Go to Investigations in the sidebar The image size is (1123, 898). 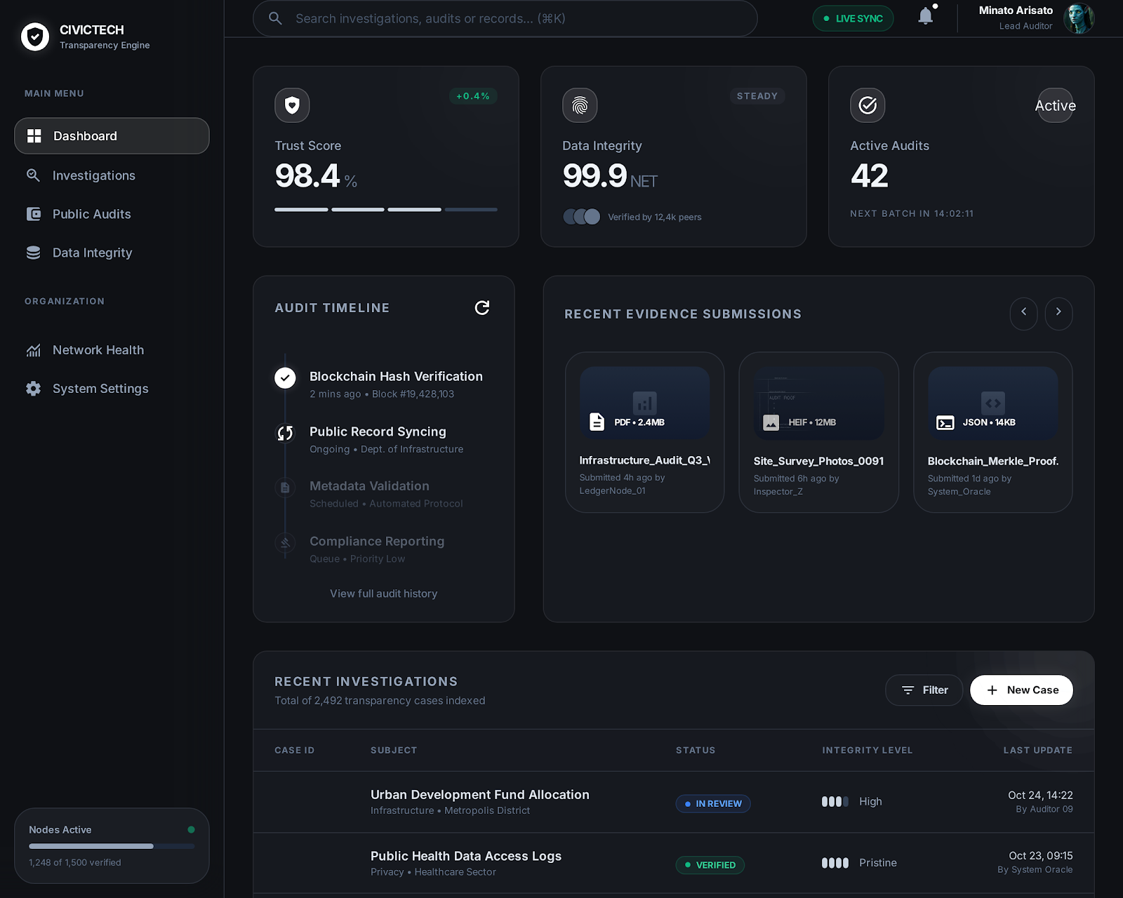point(112,175)
